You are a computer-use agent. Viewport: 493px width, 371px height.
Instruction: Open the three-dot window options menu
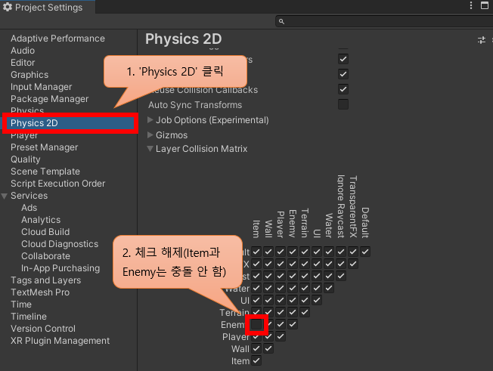[x=470, y=5]
